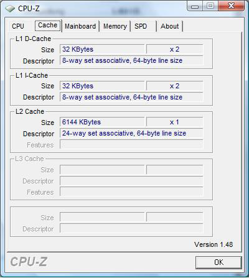Click the CPU-Z app icon in title bar
The height and width of the screenshot is (278, 249).
click(10, 9)
